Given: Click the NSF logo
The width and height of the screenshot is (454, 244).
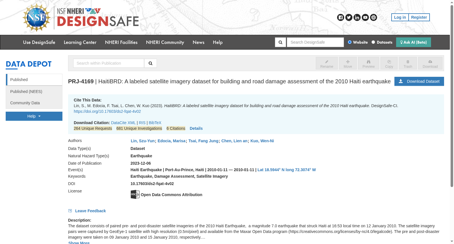Looking at the screenshot, I should click(x=37, y=18).
